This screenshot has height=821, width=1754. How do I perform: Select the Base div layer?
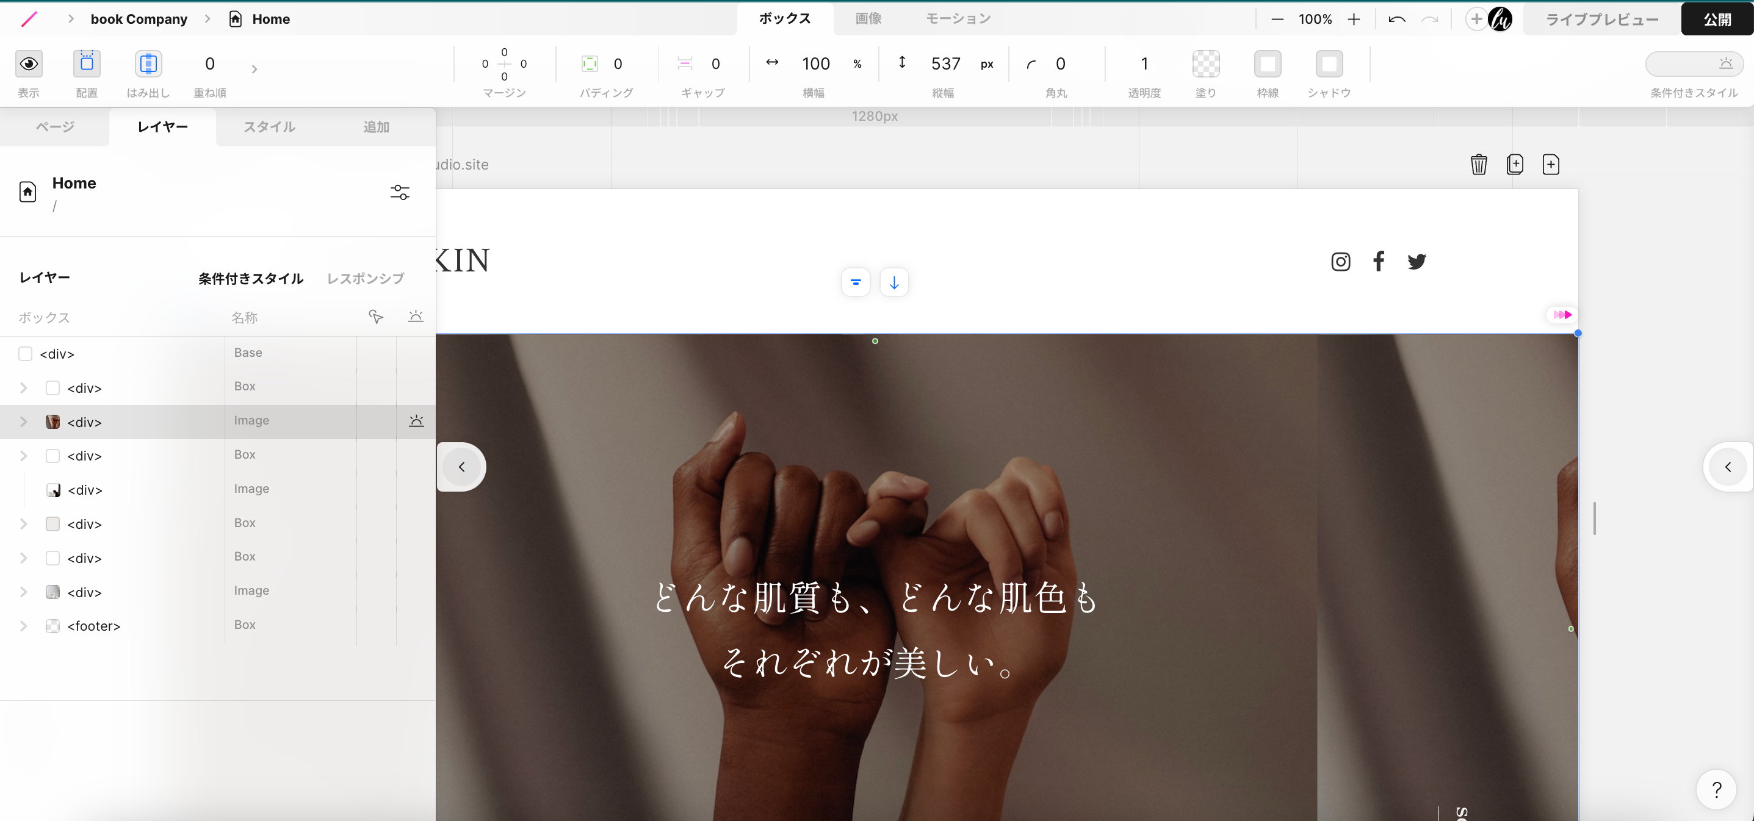coord(218,353)
